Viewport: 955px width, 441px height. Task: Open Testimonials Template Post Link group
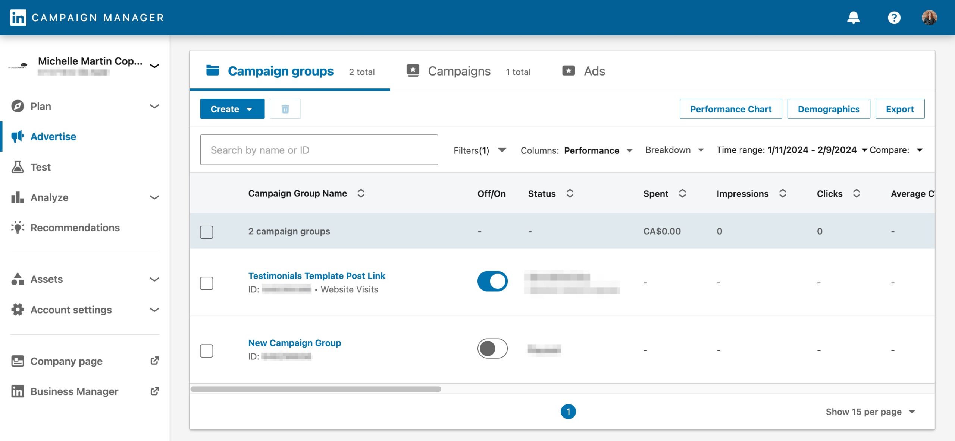(x=317, y=276)
